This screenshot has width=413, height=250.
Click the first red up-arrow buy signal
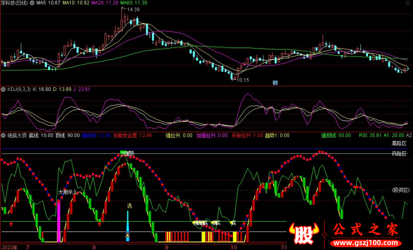tap(11, 224)
